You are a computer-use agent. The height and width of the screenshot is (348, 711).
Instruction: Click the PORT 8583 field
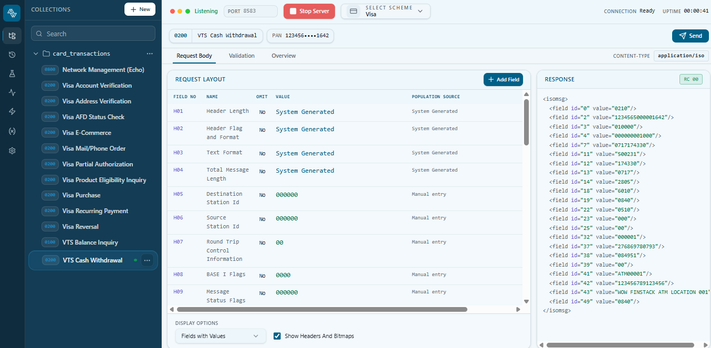pos(250,11)
